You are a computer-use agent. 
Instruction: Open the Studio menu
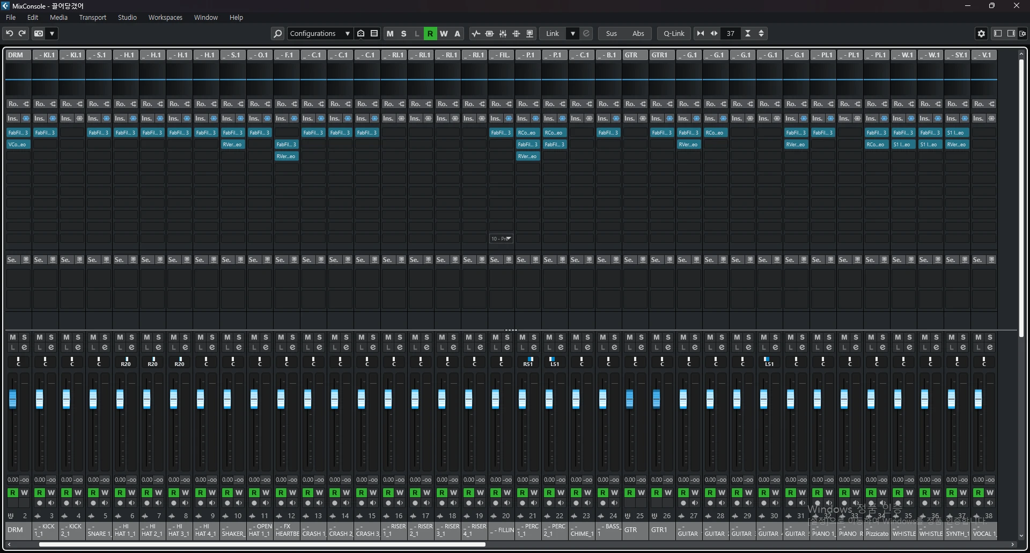point(127,17)
